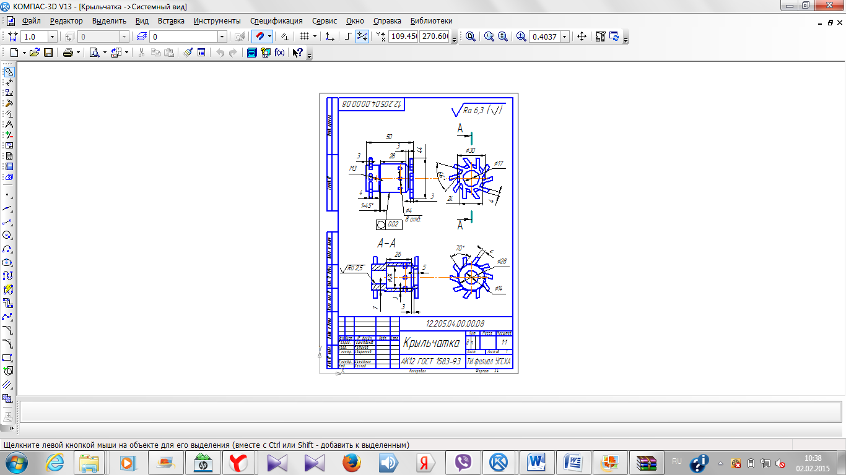Screen dimensions: 846x475
Task: Select the rectangle tool in left toolbar
Action: point(8,357)
